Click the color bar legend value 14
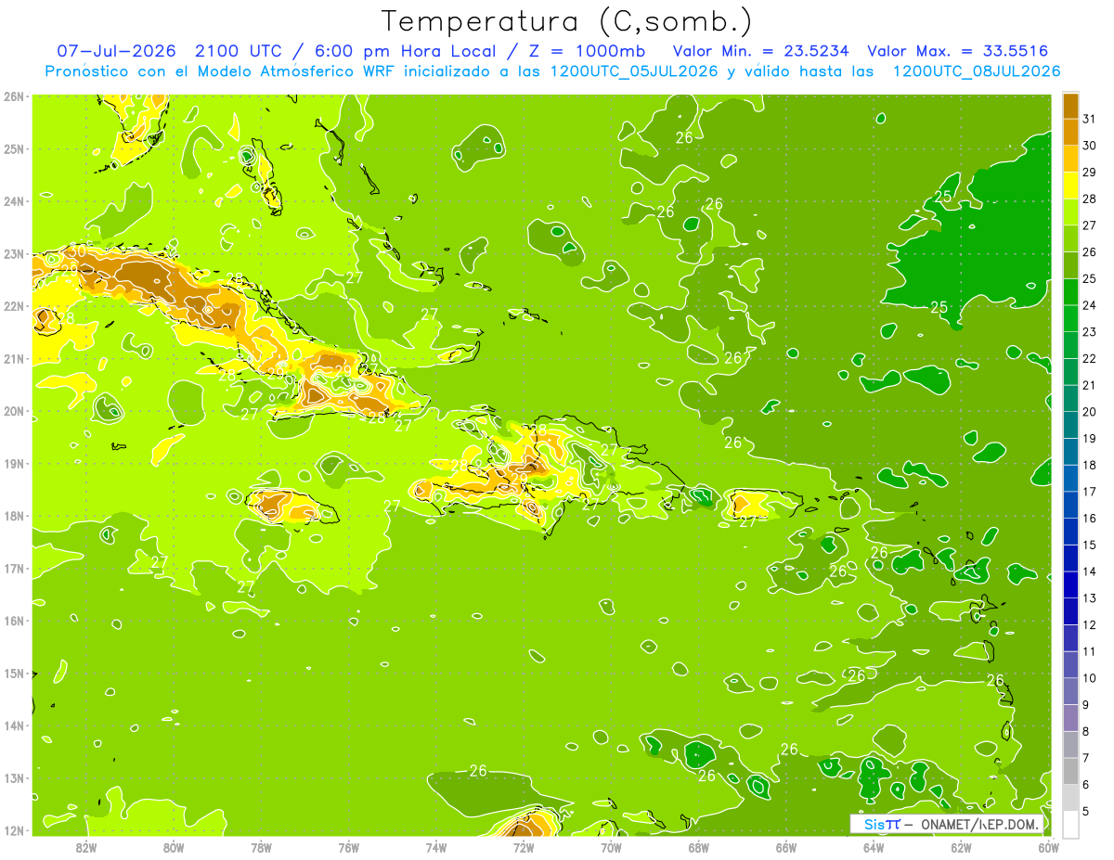 point(1089,571)
